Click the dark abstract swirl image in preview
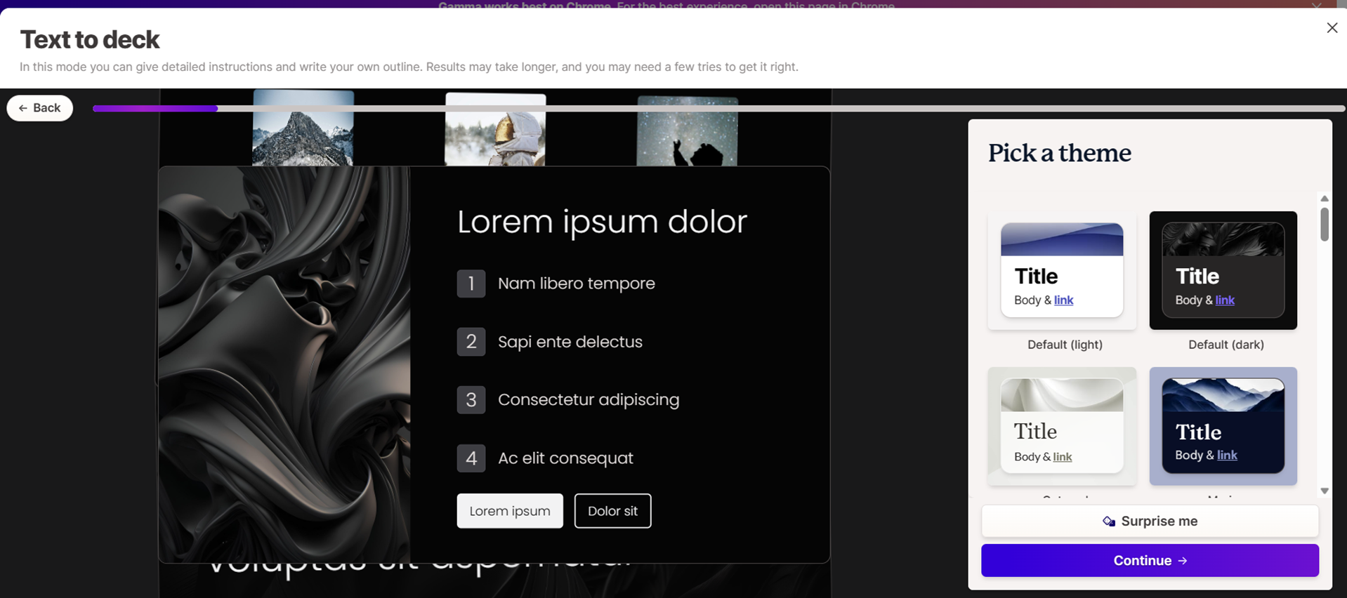Image resolution: width=1347 pixels, height=598 pixels. pyautogui.click(x=284, y=364)
